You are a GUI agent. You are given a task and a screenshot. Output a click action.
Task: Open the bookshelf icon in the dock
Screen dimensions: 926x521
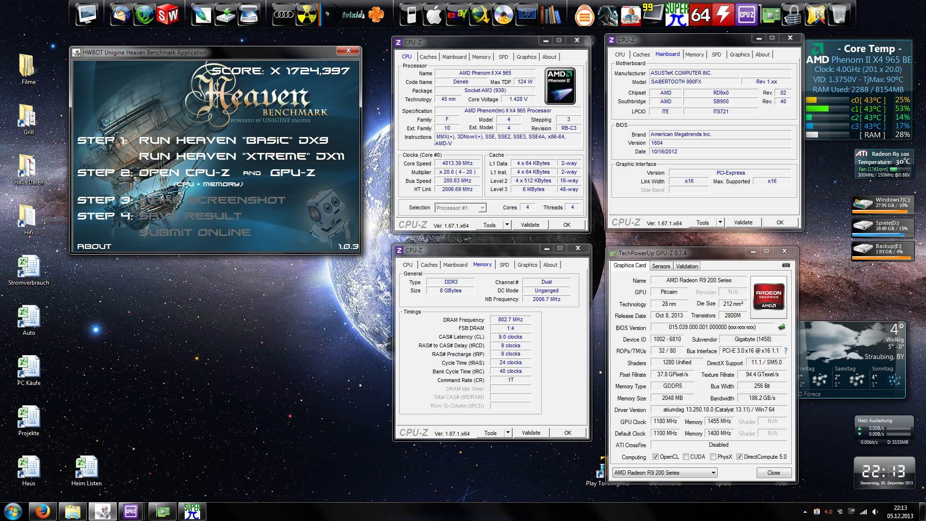550,14
